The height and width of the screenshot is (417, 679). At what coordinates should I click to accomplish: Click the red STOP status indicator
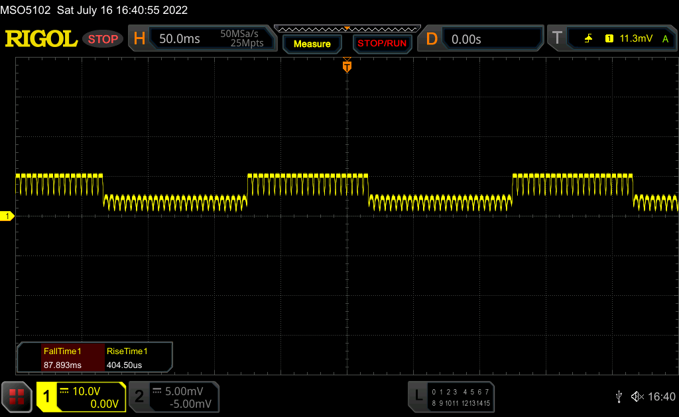pos(103,39)
